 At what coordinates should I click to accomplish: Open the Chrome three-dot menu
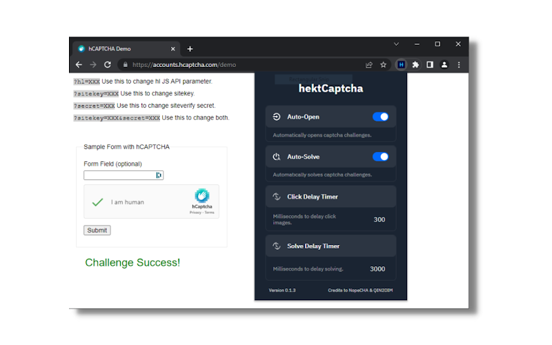click(x=459, y=65)
